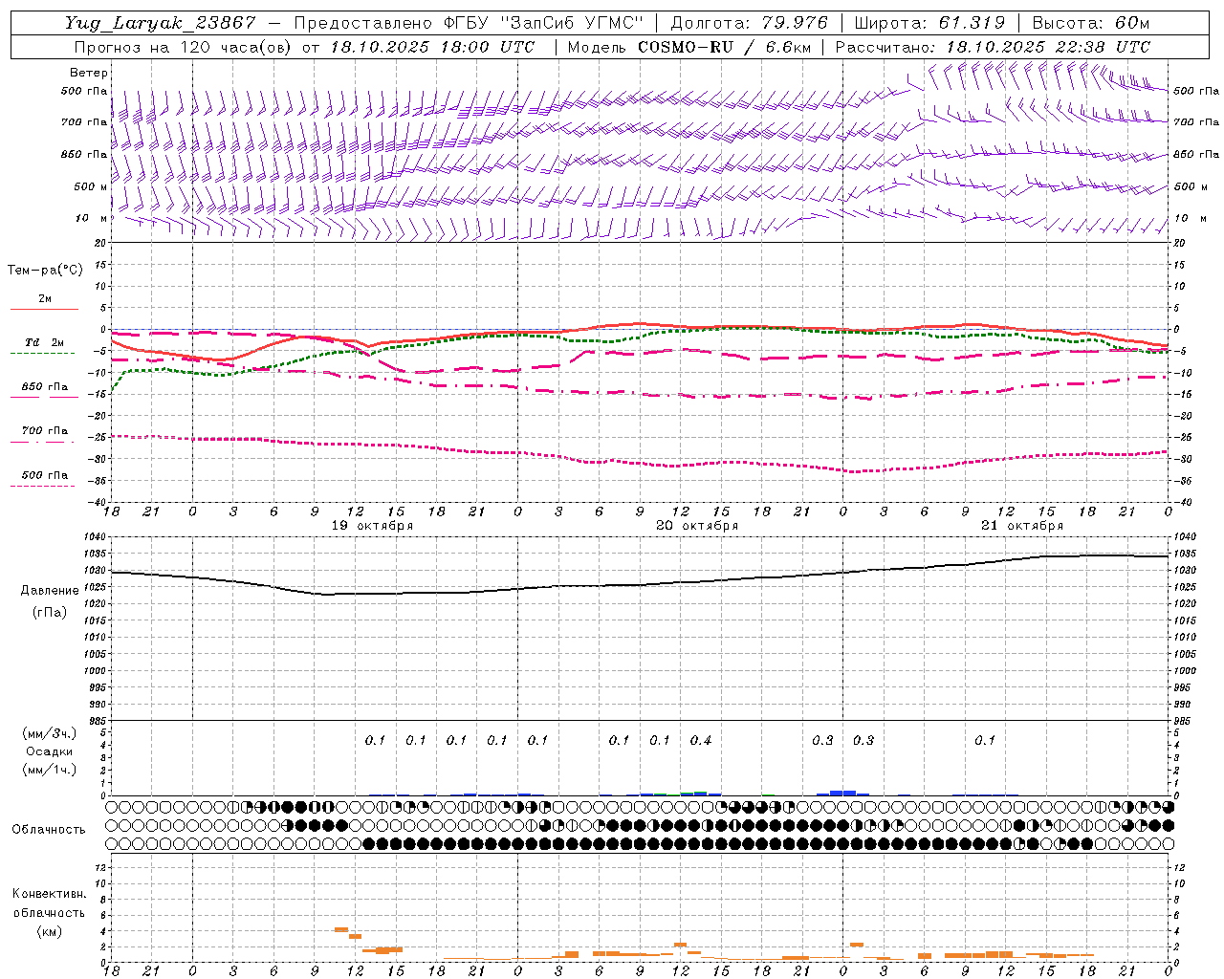The height and width of the screenshot is (979, 1224).
Task: Click the Осадки panel label
Action: [50, 752]
